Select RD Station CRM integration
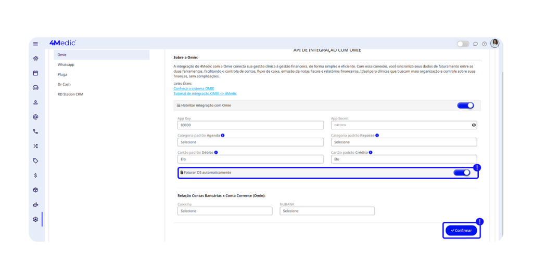Image resolution: width=533 pixels, height=279 pixels. click(70, 94)
